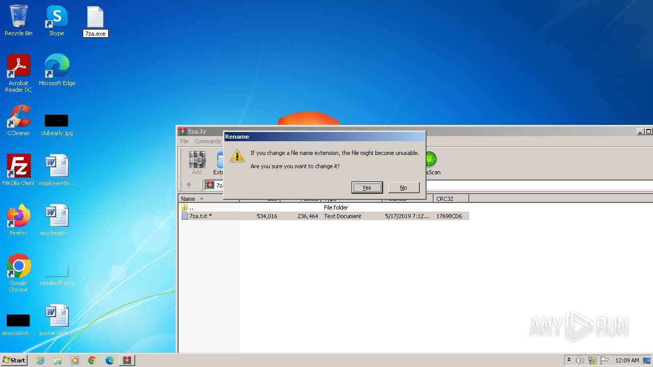This screenshot has width=653, height=367.
Task: Select the maybeadv... Word document
Action: [x=57, y=220]
